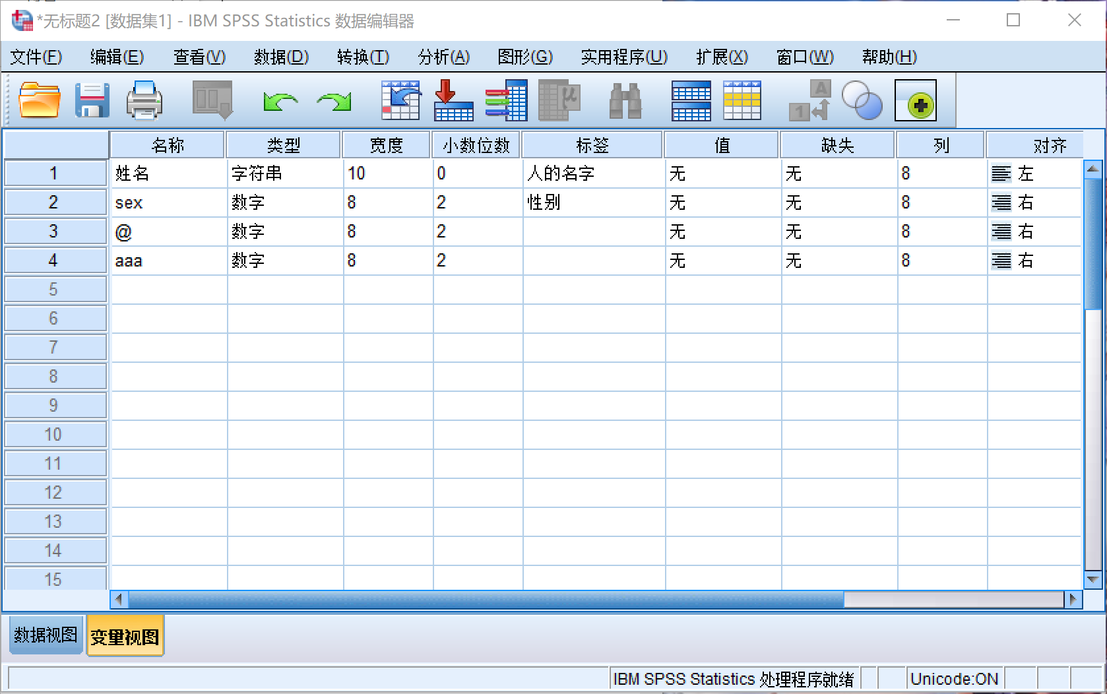
Task: Save the dataset with the diskette icon
Action: point(92,100)
